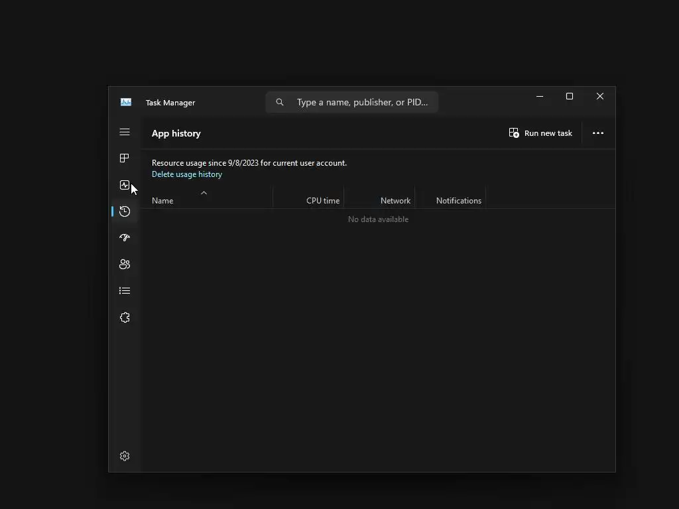Open the Performance page icon
Image resolution: width=679 pixels, height=509 pixels.
(124, 185)
